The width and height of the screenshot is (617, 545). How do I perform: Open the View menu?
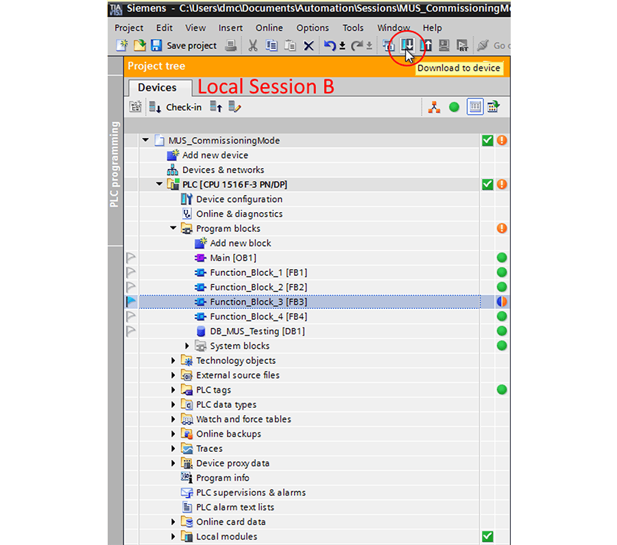click(195, 27)
